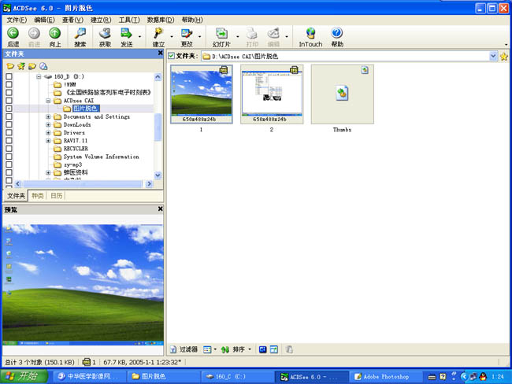Open the 查看(V) menu
The image size is (512, 384).
click(72, 20)
